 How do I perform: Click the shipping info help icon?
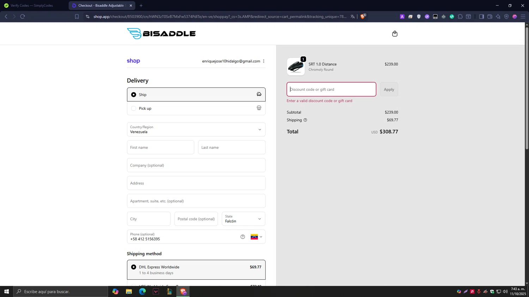tap(305, 120)
